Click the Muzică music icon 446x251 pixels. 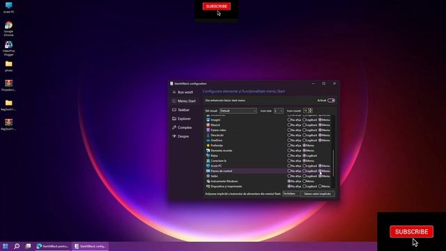click(x=208, y=125)
